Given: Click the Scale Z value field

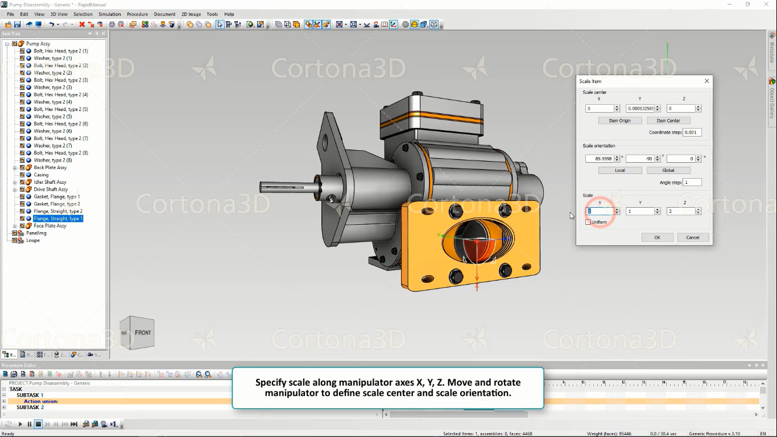Looking at the screenshot, I should click(681, 211).
